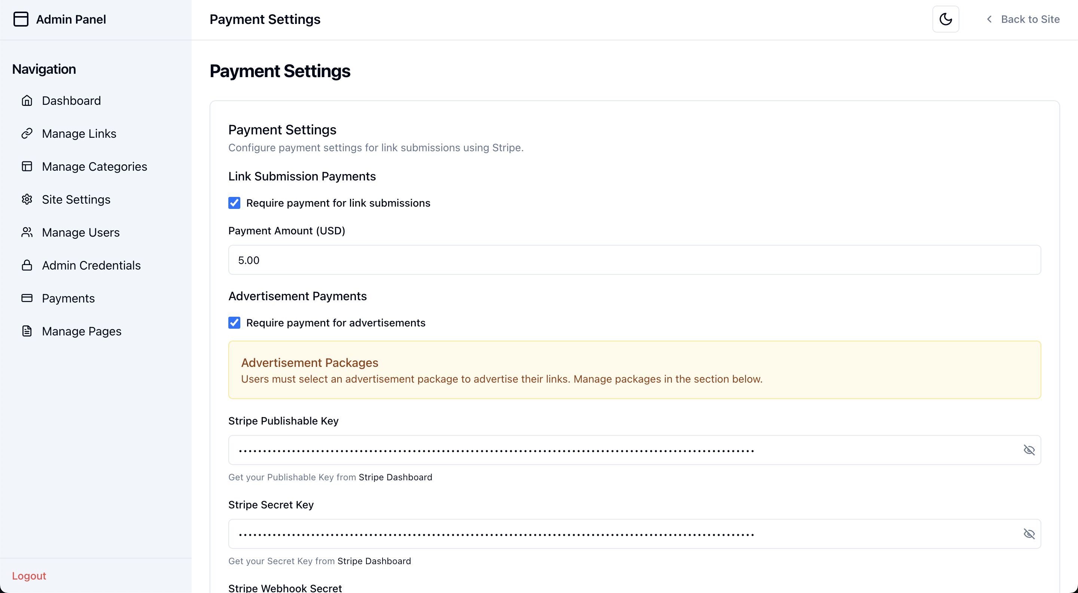Open the Manage Users navigation item
The image size is (1078, 593).
pyautogui.click(x=81, y=233)
